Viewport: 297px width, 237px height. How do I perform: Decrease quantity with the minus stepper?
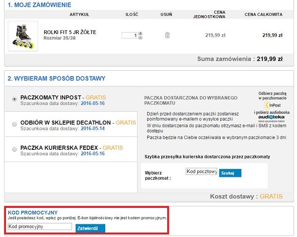point(140,37)
